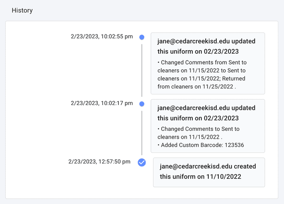Select the blue dot for 10:02:17 pm entry

pos(142,104)
